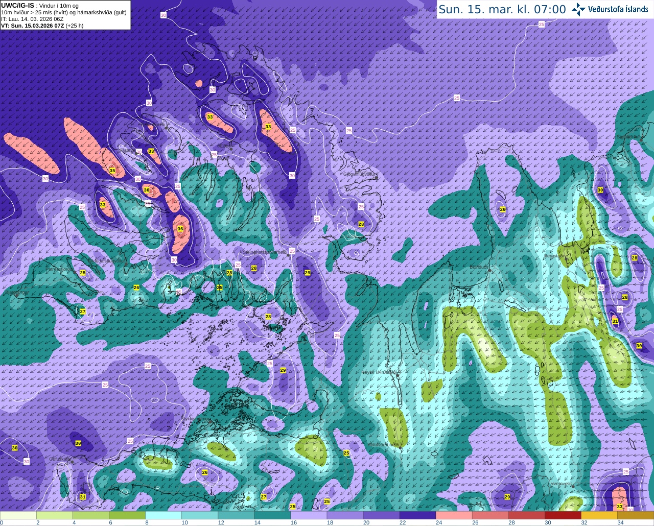
Task: Pick the 14–16 dark teal legend swatch
Action: click(272, 515)
